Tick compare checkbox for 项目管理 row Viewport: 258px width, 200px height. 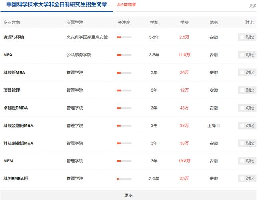(x=242, y=90)
